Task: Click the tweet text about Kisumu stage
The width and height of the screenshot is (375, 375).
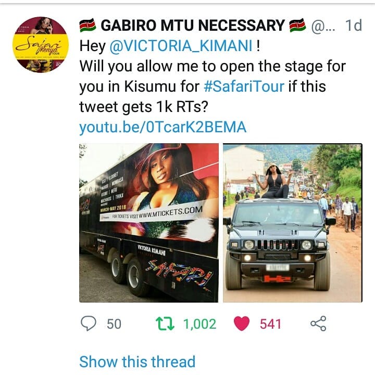Action: point(213,76)
